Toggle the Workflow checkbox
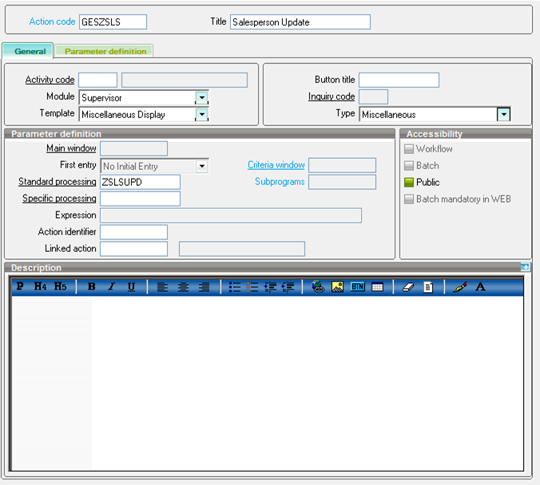The image size is (540, 485). [x=409, y=149]
